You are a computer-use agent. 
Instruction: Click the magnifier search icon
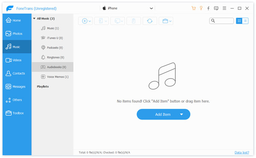point(213,20)
